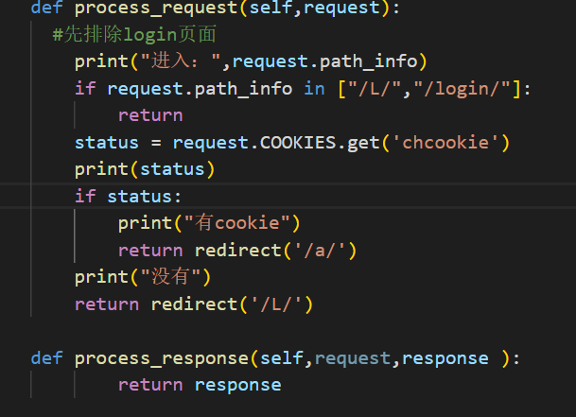Click the process_response function name
Viewport: 576px width, 417px height.
[161, 358]
